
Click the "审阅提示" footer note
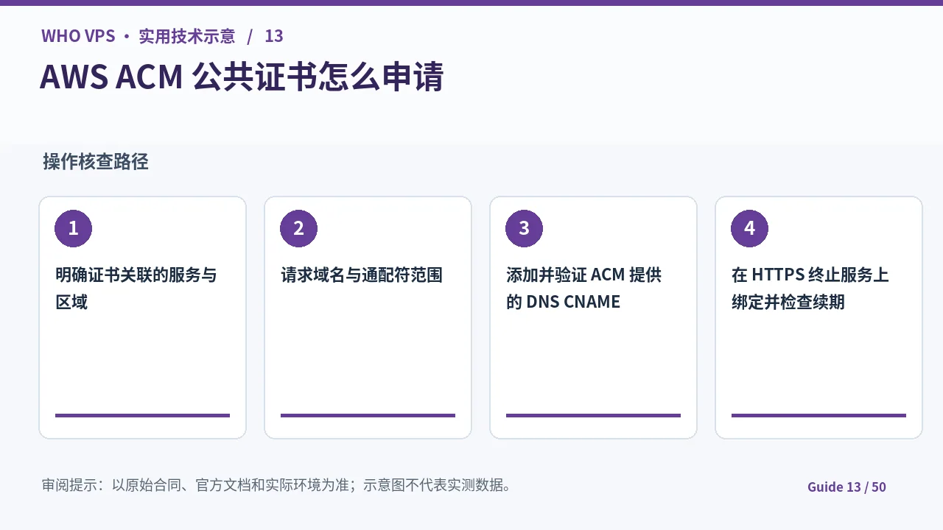(x=277, y=485)
